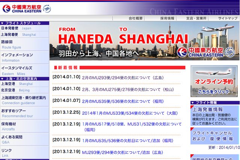Viewport: 240px width, 160px height.
Task: Open 上海発着情報 flight status box
Action: click(x=214, y=116)
